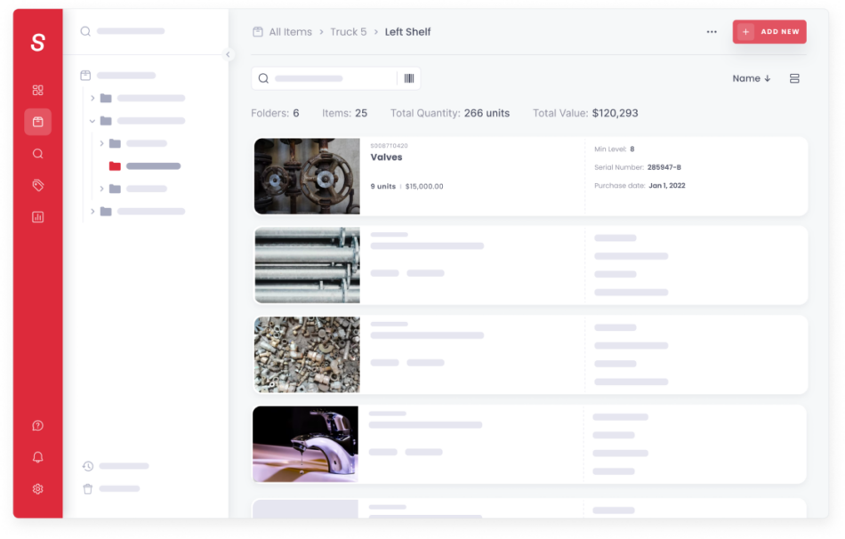Open the Help icon near the bottom sidebar

click(37, 425)
